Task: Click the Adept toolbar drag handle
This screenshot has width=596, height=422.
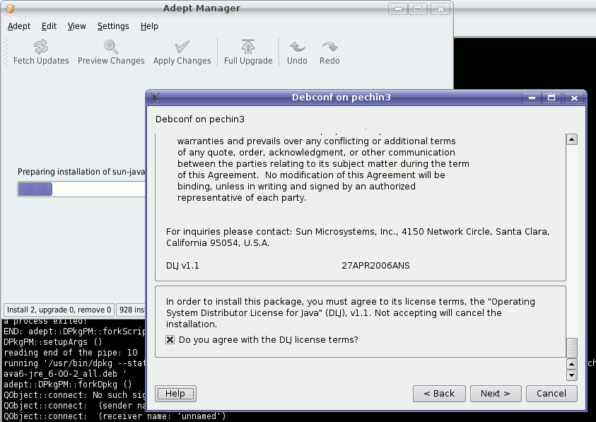Action: [6, 52]
